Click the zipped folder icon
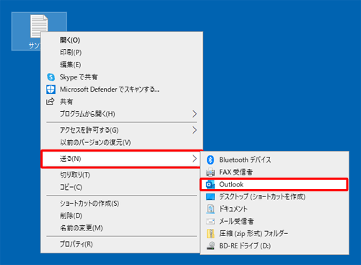 coord(210,233)
